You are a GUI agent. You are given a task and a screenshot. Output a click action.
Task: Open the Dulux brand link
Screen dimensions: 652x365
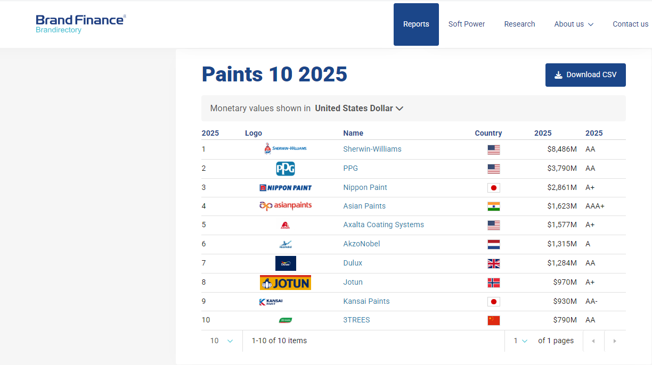pyautogui.click(x=353, y=263)
